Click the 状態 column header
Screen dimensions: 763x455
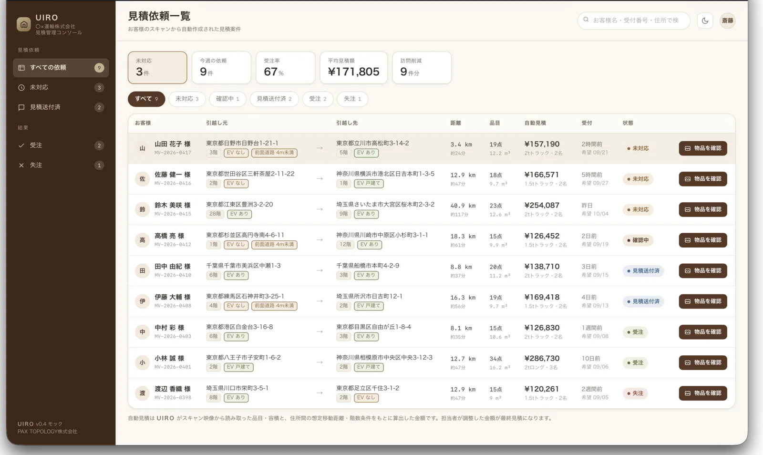tap(628, 123)
